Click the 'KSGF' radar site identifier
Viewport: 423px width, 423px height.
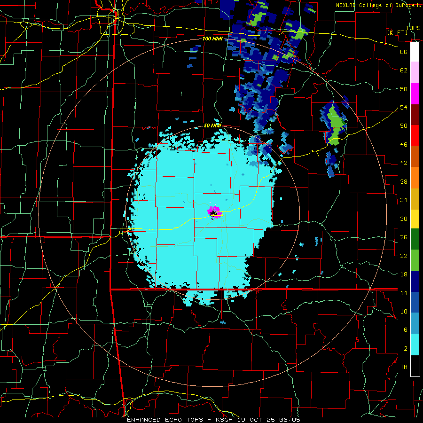point(225,420)
